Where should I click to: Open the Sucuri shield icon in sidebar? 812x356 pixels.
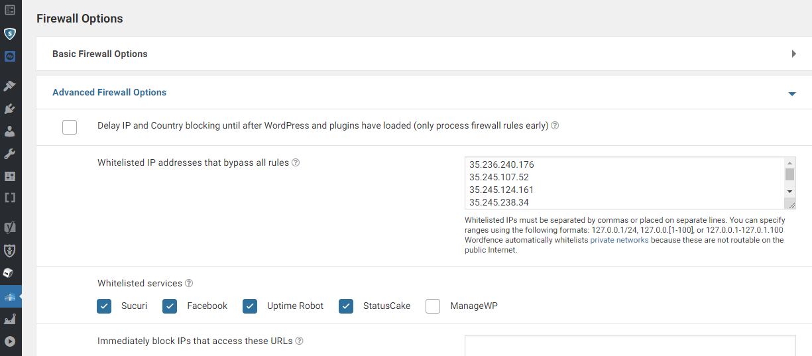point(10,33)
